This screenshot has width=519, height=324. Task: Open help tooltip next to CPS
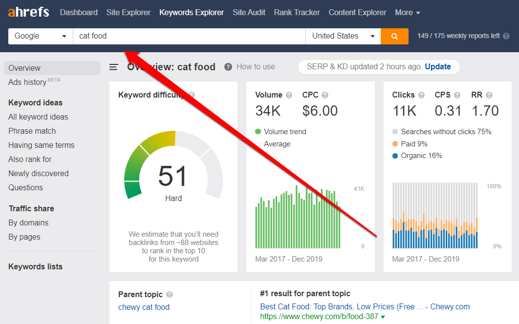pos(457,95)
